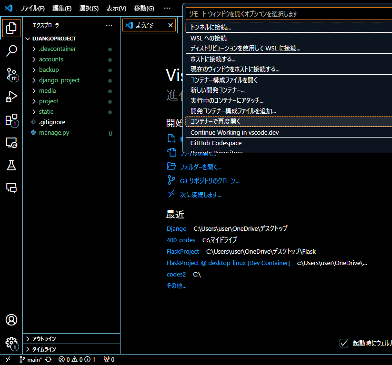Screen dimensions: 392x365
Task: Open Source Control with 111 changes
Action: tap(11, 74)
